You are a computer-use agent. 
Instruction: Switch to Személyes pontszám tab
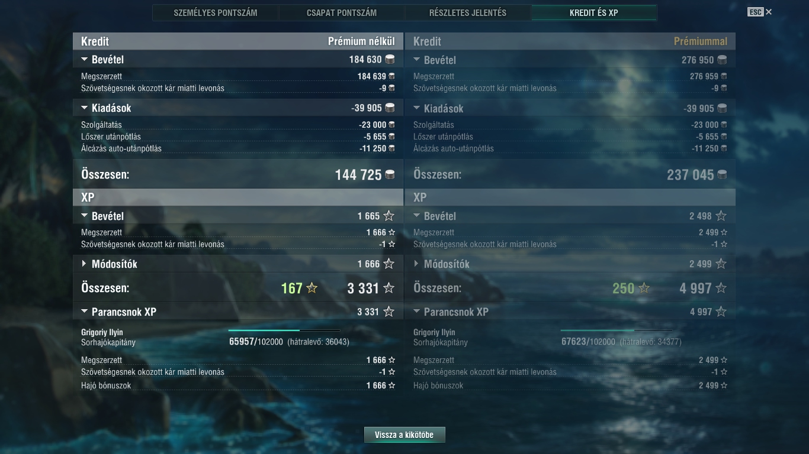(x=216, y=12)
